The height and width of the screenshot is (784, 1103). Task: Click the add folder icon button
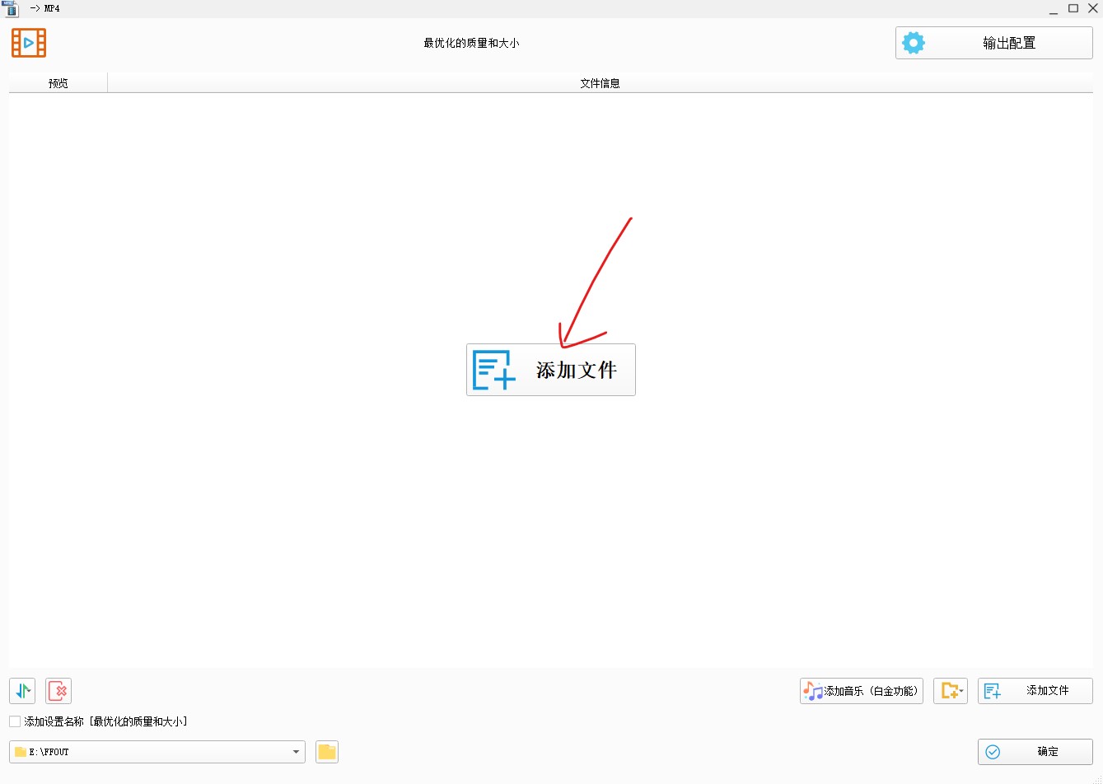click(x=950, y=691)
